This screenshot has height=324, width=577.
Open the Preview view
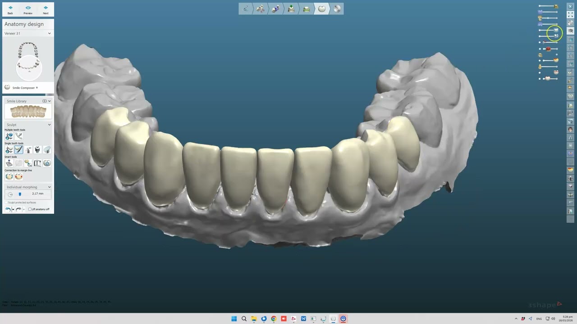pos(28,9)
